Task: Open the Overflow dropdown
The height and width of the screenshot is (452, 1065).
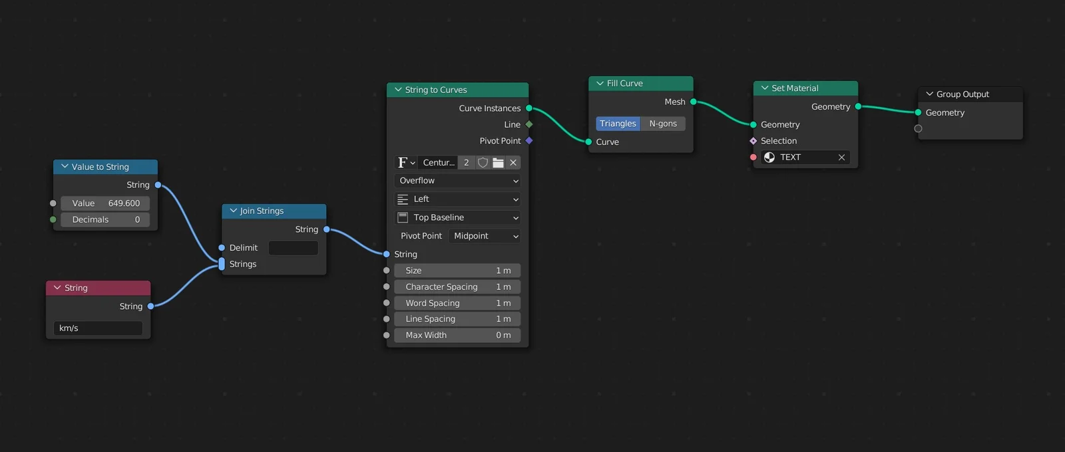Action: point(457,181)
